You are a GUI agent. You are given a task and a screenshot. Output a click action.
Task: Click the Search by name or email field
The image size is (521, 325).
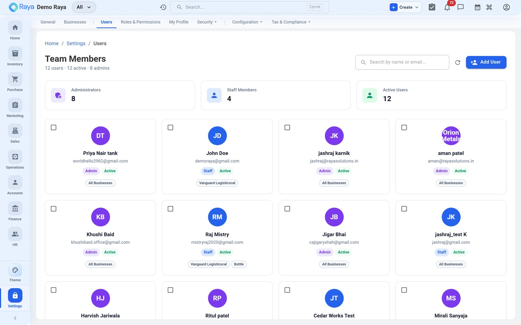[402, 62]
